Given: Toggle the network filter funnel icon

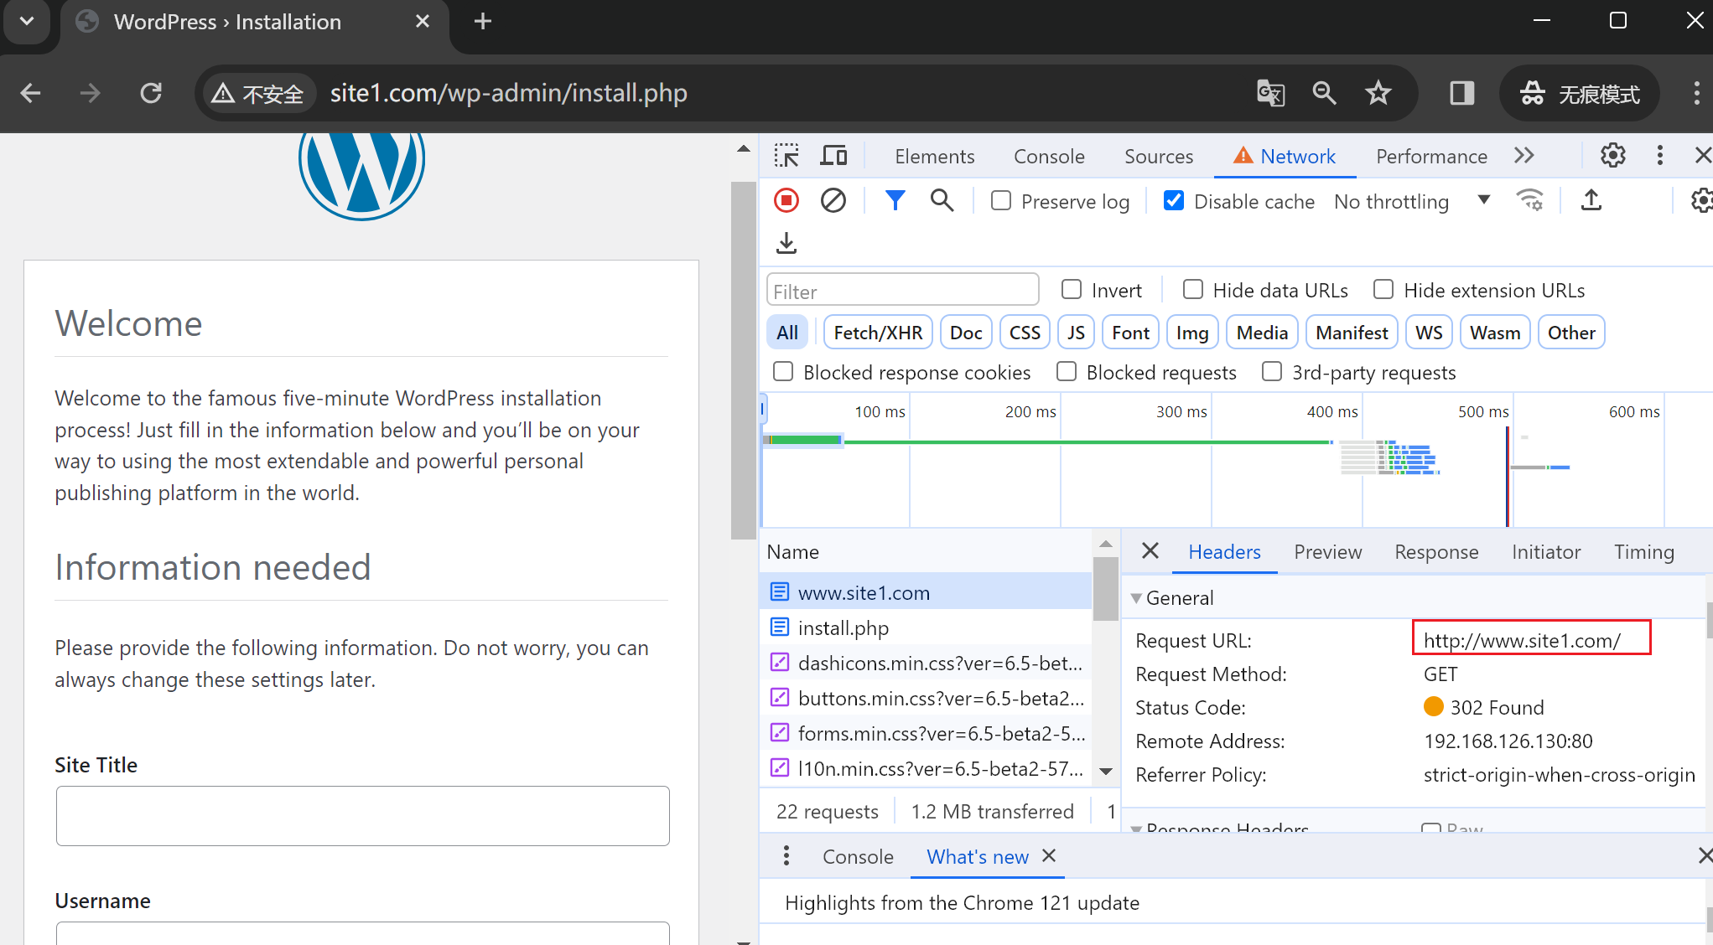Looking at the screenshot, I should (895, 201).
